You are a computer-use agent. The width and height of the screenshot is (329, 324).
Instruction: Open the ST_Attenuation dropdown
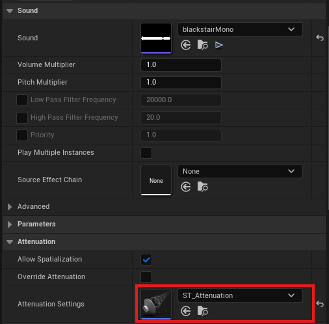tap(240, 295)
